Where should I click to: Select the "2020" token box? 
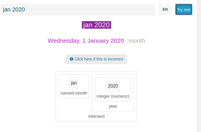[113, 86]
